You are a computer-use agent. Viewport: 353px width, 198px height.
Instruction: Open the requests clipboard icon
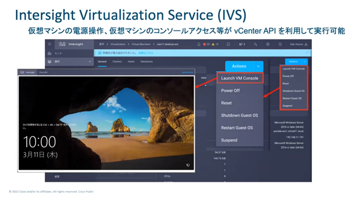pos(228,44)
